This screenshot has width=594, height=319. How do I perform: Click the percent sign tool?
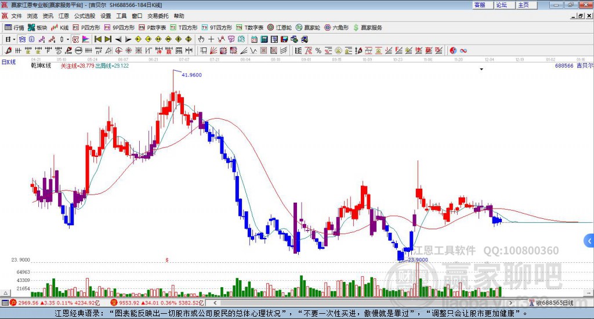pyautogui.click(x=318, y=50)
